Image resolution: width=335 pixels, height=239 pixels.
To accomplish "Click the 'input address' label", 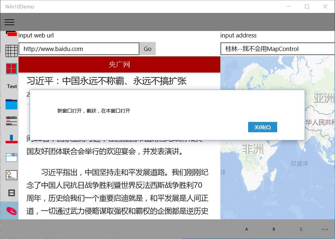I will click(238, 35).
